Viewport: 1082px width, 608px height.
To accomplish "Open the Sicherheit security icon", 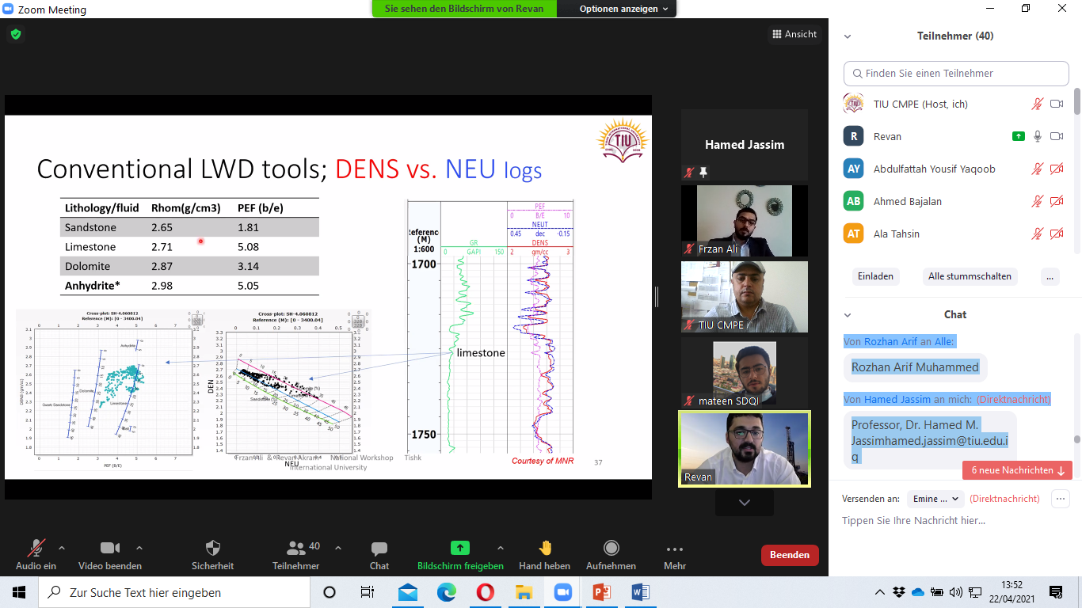I will pyautogui.click(x=212, y=548).
